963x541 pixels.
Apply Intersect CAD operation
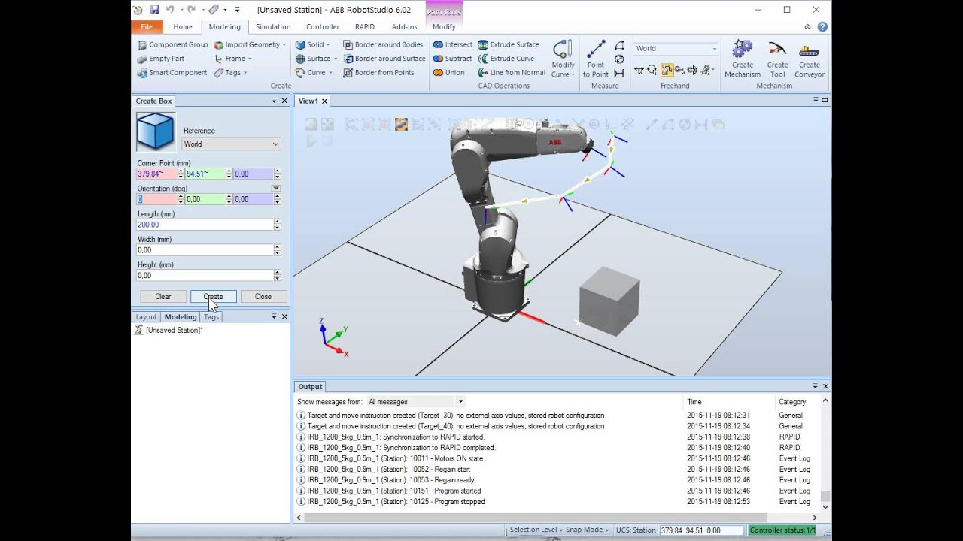453,44
